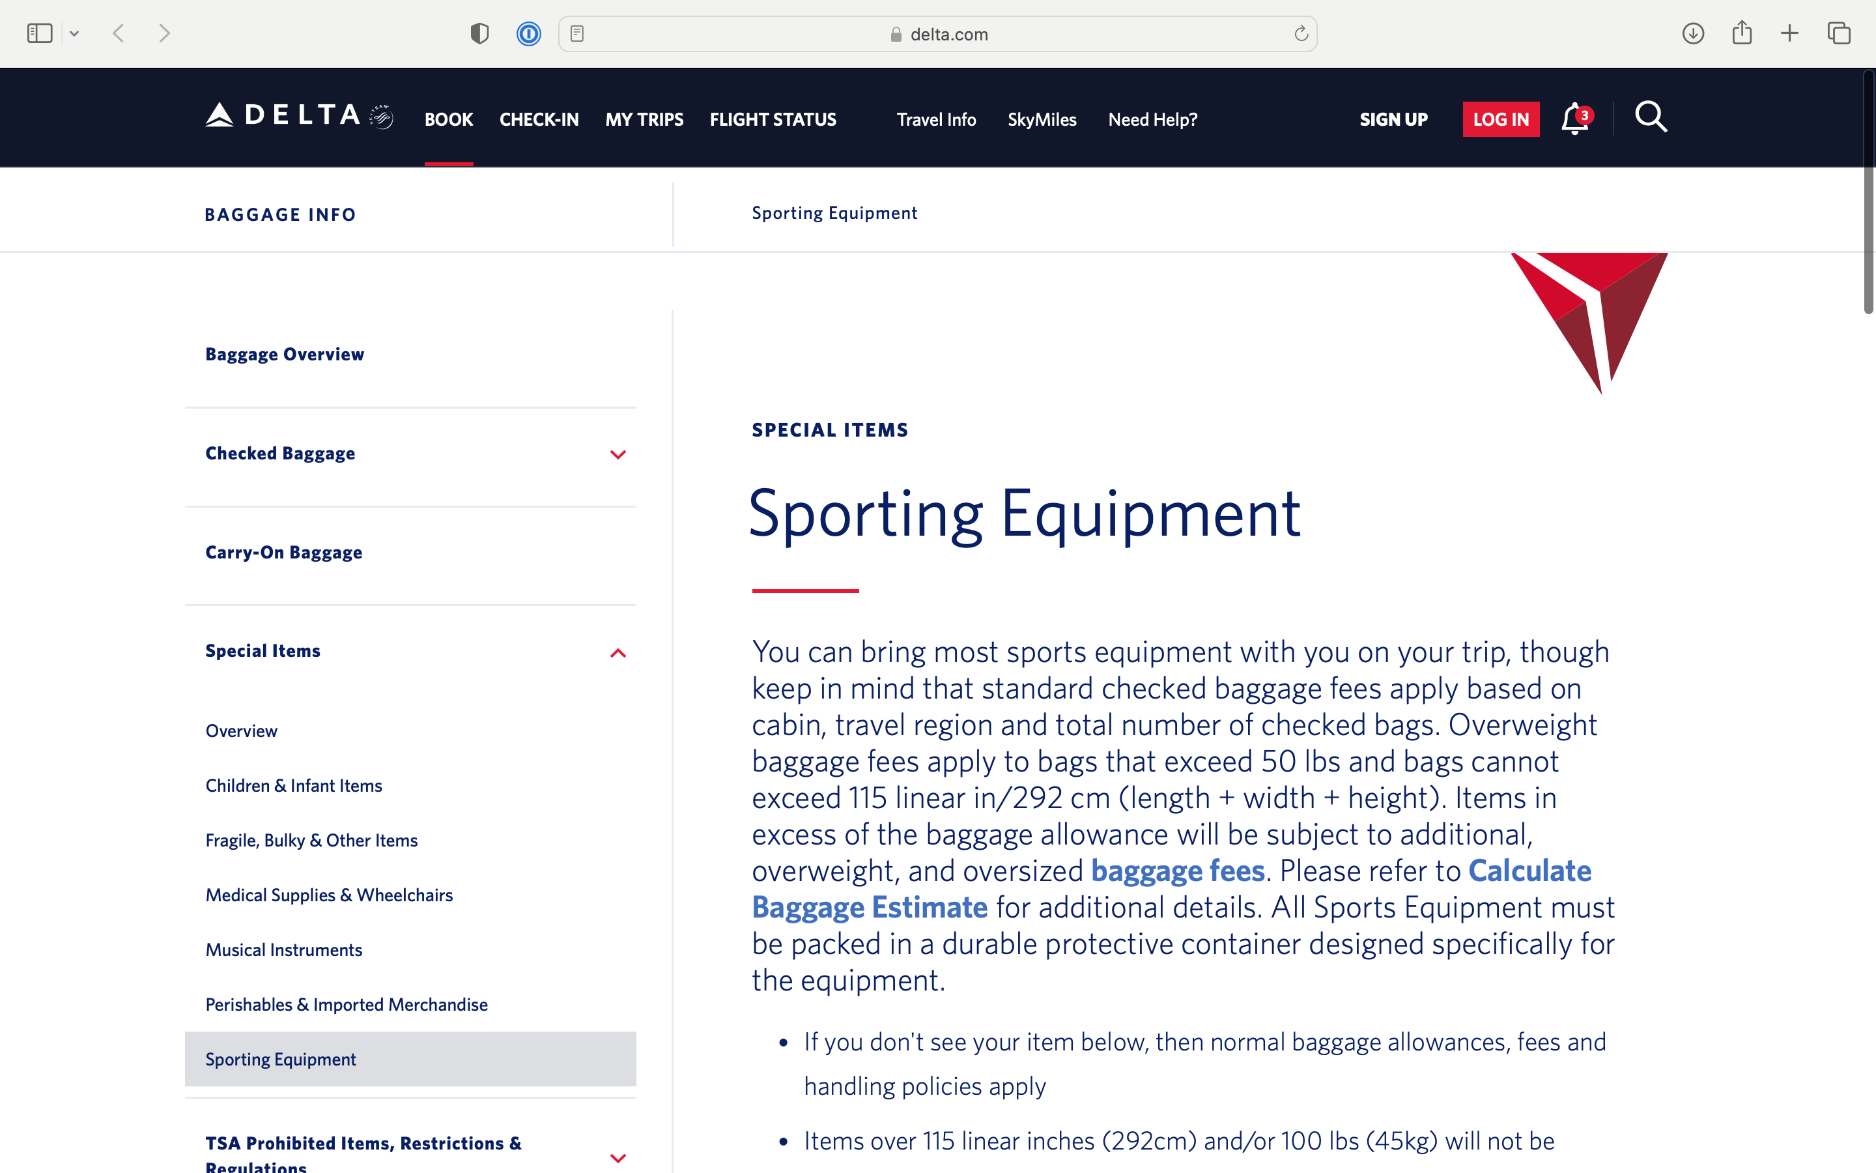Open the Travel Info menu

click(937, 119)
